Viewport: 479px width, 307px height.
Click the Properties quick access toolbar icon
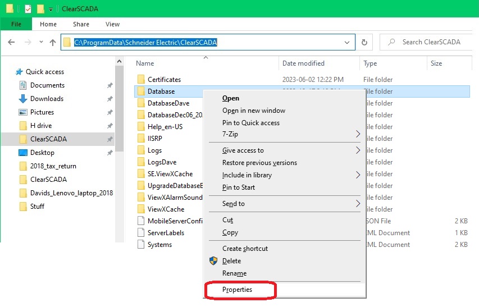[x=28, y=9]
